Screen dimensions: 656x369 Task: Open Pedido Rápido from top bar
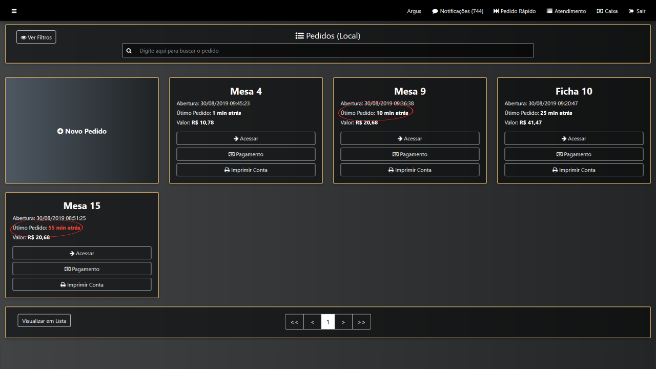515,11
